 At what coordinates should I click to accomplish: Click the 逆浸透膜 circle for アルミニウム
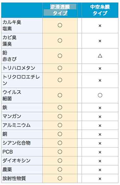pos(60,125)
